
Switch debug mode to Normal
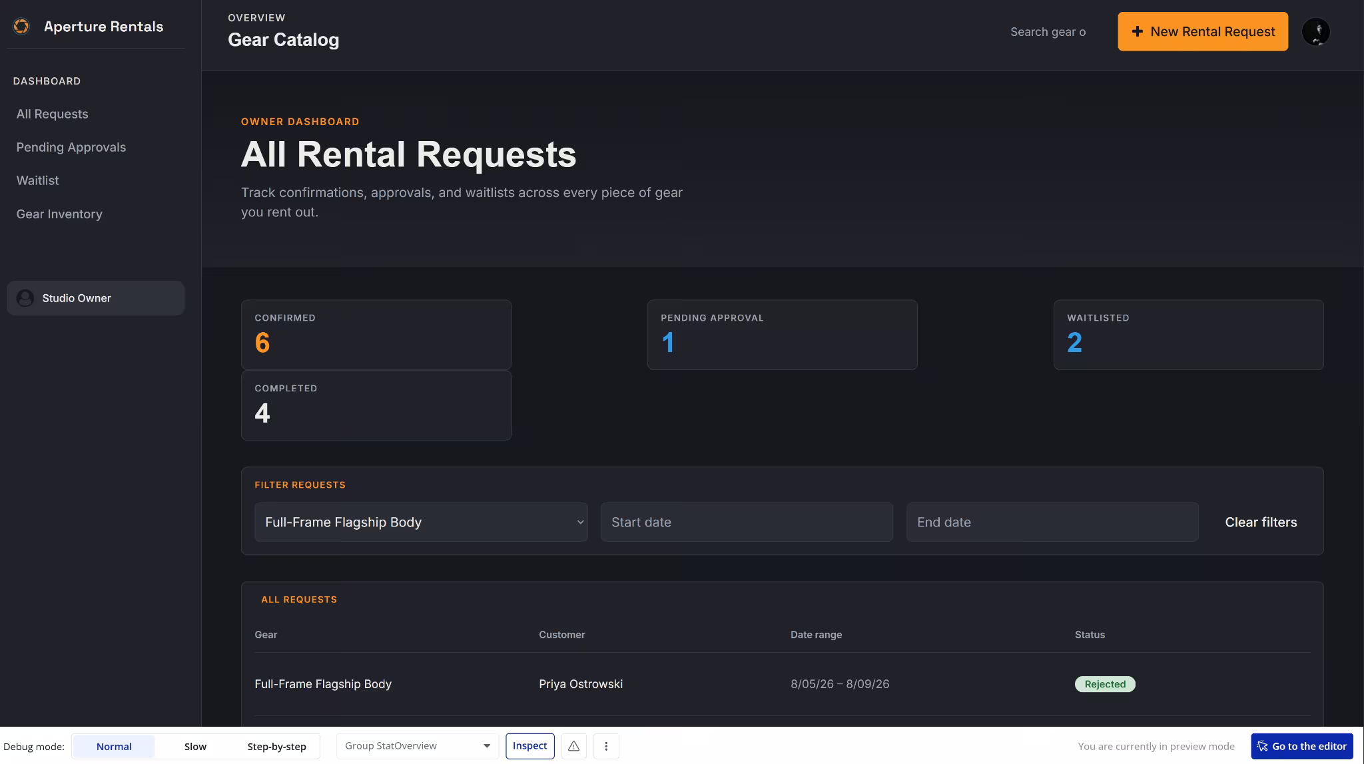pos(114,746)
